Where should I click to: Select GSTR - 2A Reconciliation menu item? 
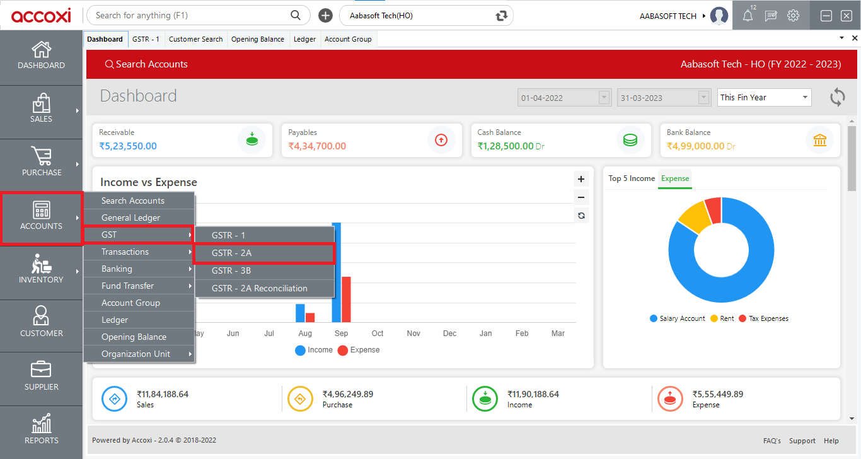pos(264,288)
